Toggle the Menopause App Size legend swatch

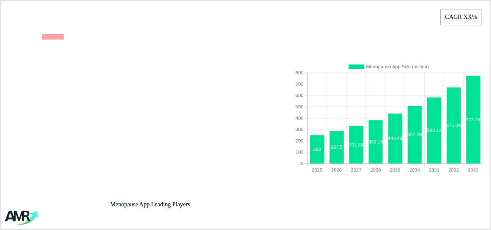[356, 67]
